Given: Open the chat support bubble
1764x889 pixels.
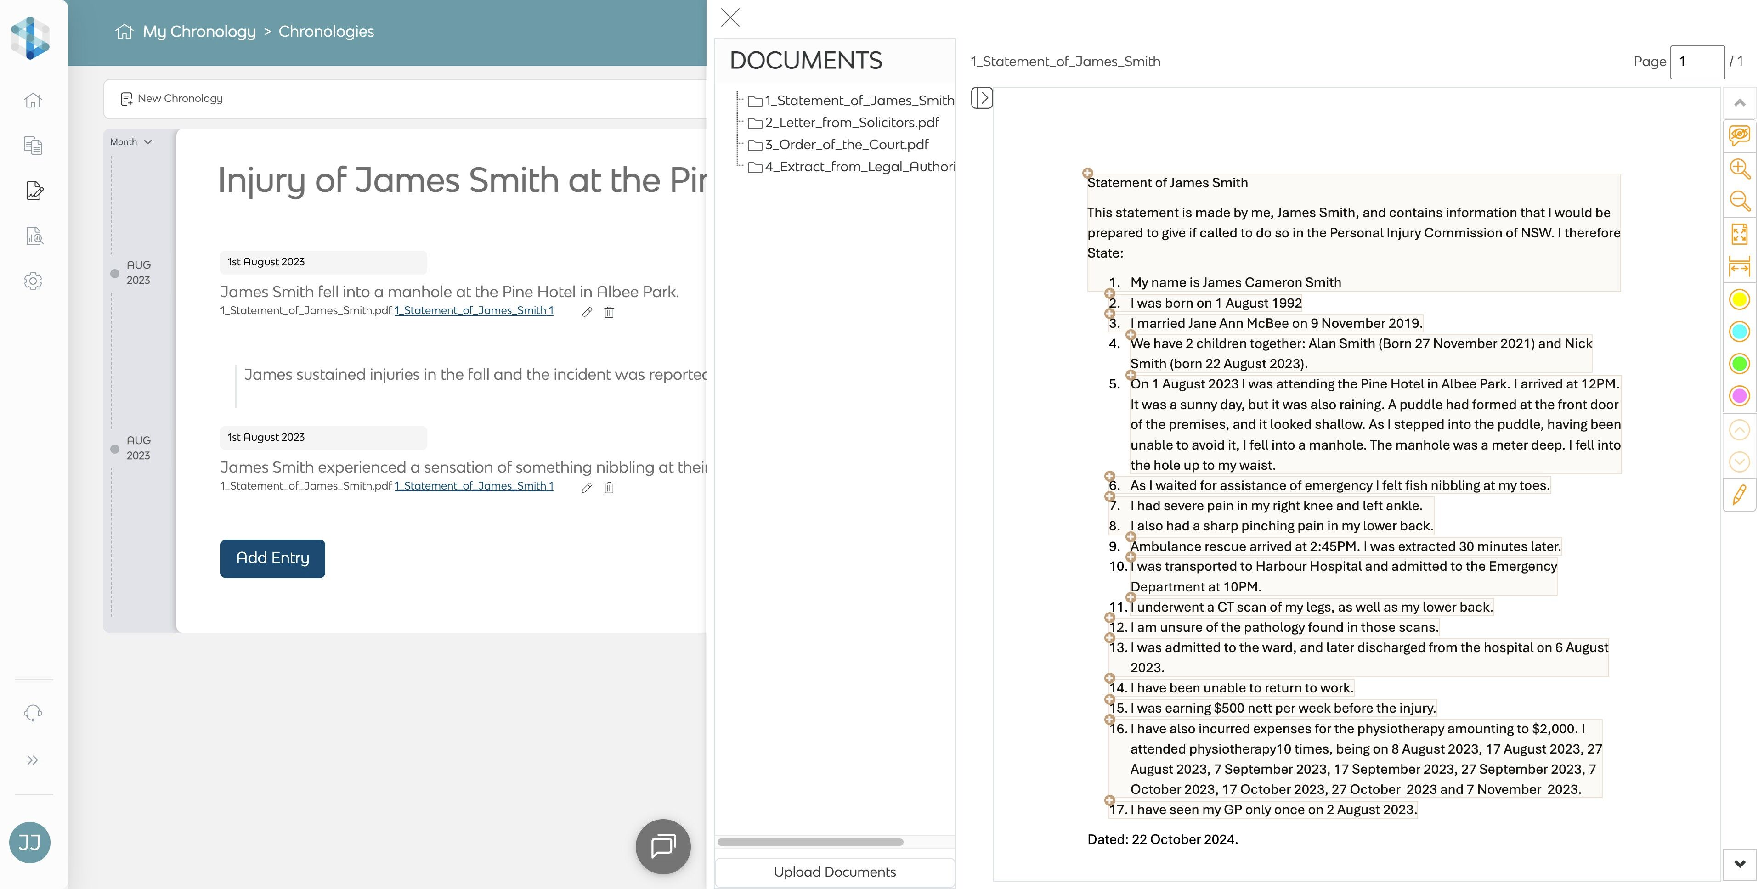Looking at the screenshot, I should tap(662, 846).
